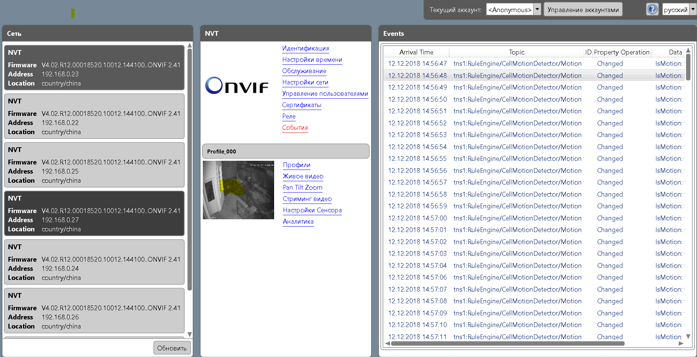Click the blue help question mark icon
This screenshot has width=697, height=357.
(x=652, y=10)
